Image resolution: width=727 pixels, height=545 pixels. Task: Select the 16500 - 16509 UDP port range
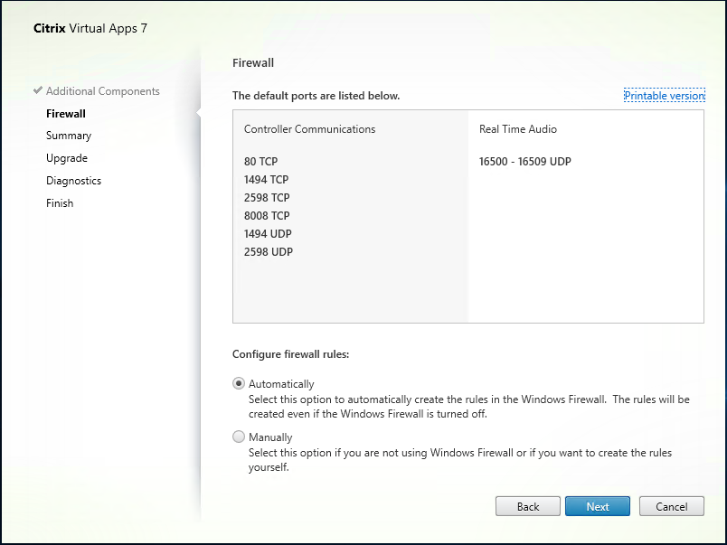pos(524,162)
